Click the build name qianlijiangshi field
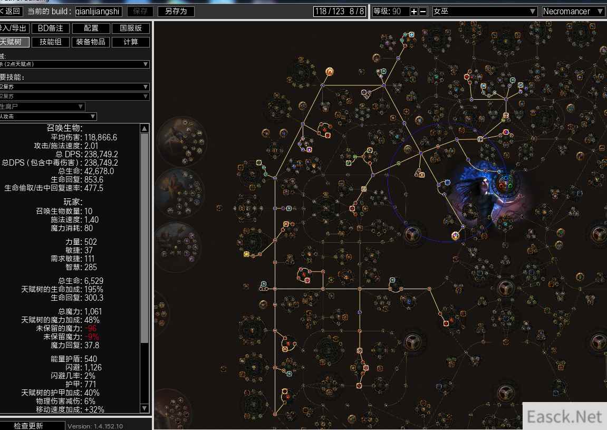The height and width of the screenshot is (430, 607). point(99,11)
